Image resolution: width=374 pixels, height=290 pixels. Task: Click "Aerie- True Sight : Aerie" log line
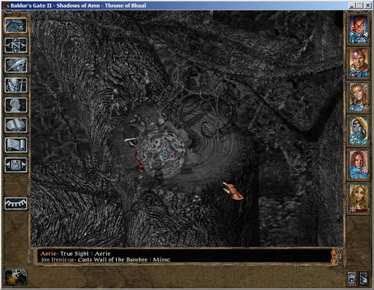point(75,253)
